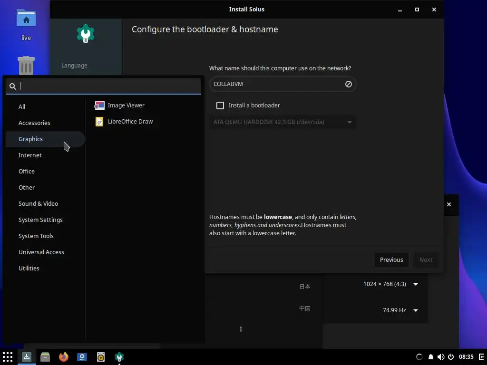Open the Raven sidebar toggle icon
This screenshot has width=487, height=365.
click(481, 357)
